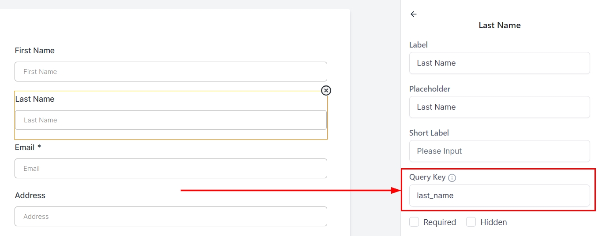Click the Last Name settings panel heading
This screenshot has width=598, height=236.
tap(500, 26)
